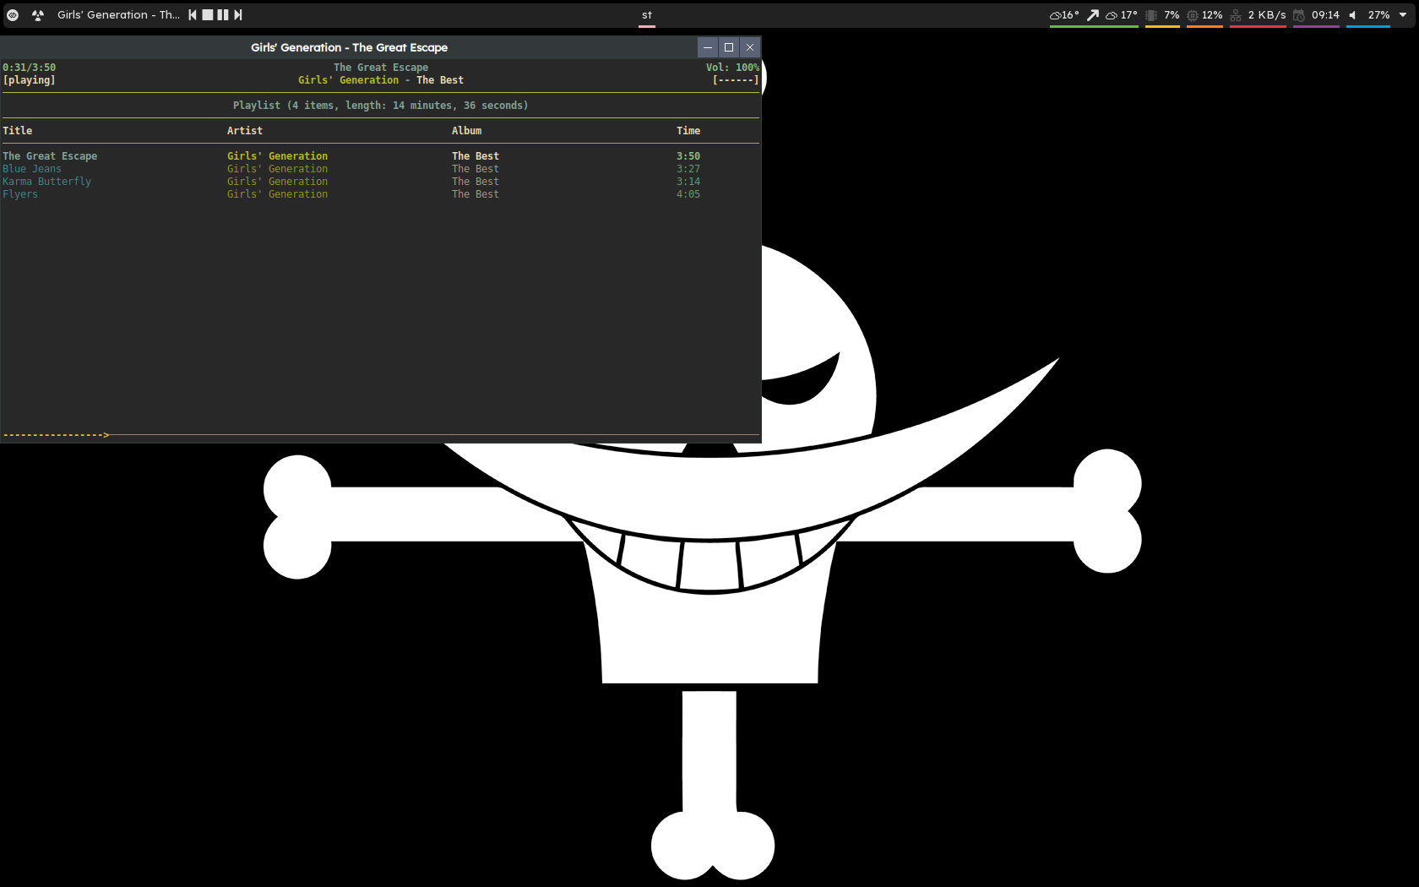Select the 'st' task in the panel
This screenshot has width=1419, height=887.
click(x=647, y=15)
